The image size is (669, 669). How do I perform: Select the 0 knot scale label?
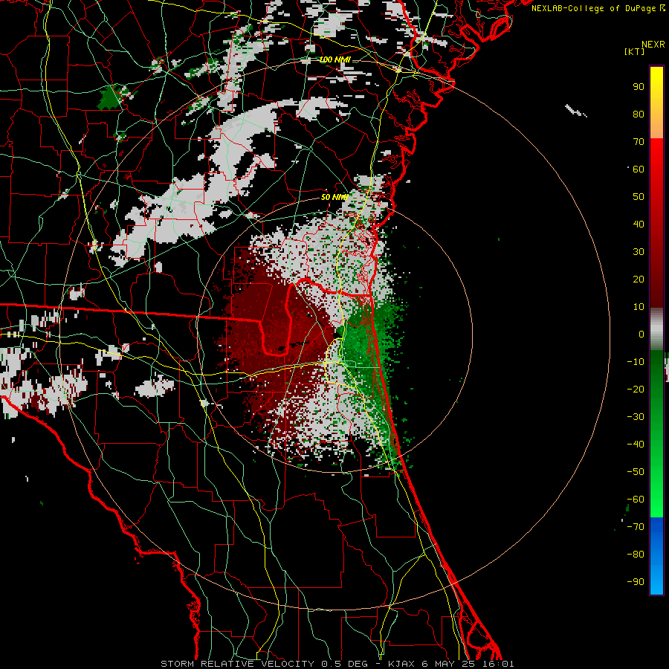click(641, 334)
